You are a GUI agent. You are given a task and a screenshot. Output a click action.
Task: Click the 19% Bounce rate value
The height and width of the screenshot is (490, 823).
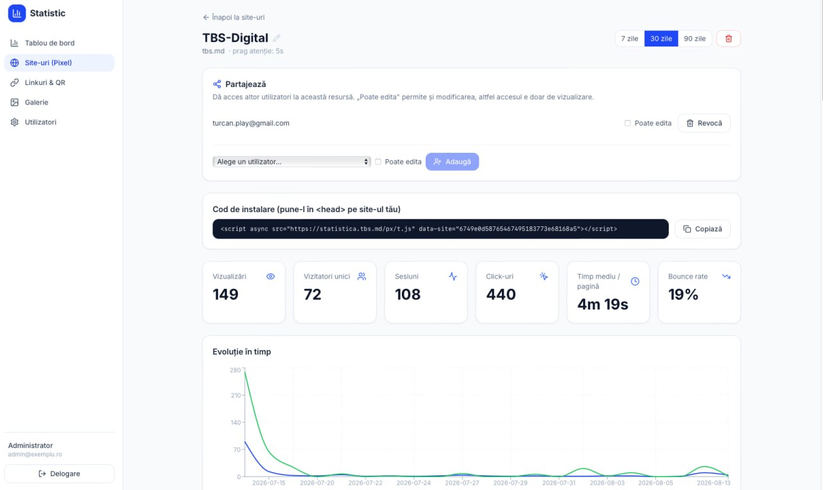pos(684,295)
